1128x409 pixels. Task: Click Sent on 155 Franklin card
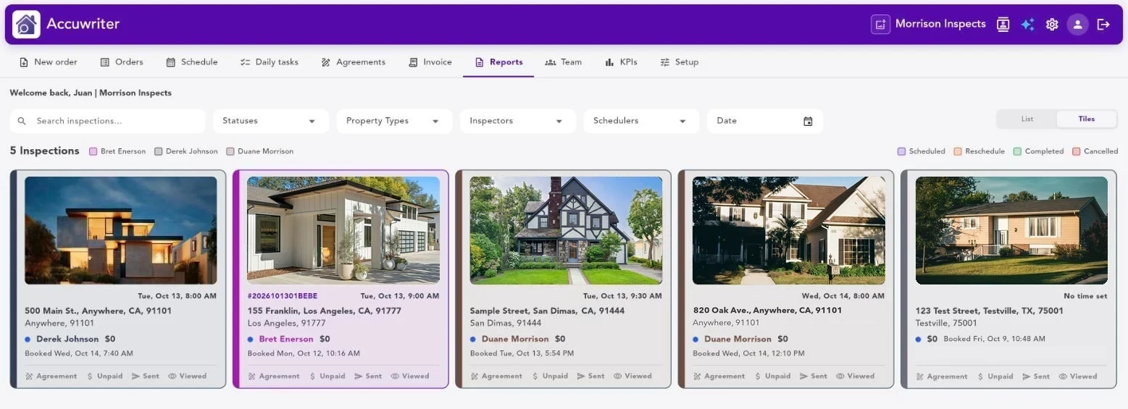pos(368,376)
